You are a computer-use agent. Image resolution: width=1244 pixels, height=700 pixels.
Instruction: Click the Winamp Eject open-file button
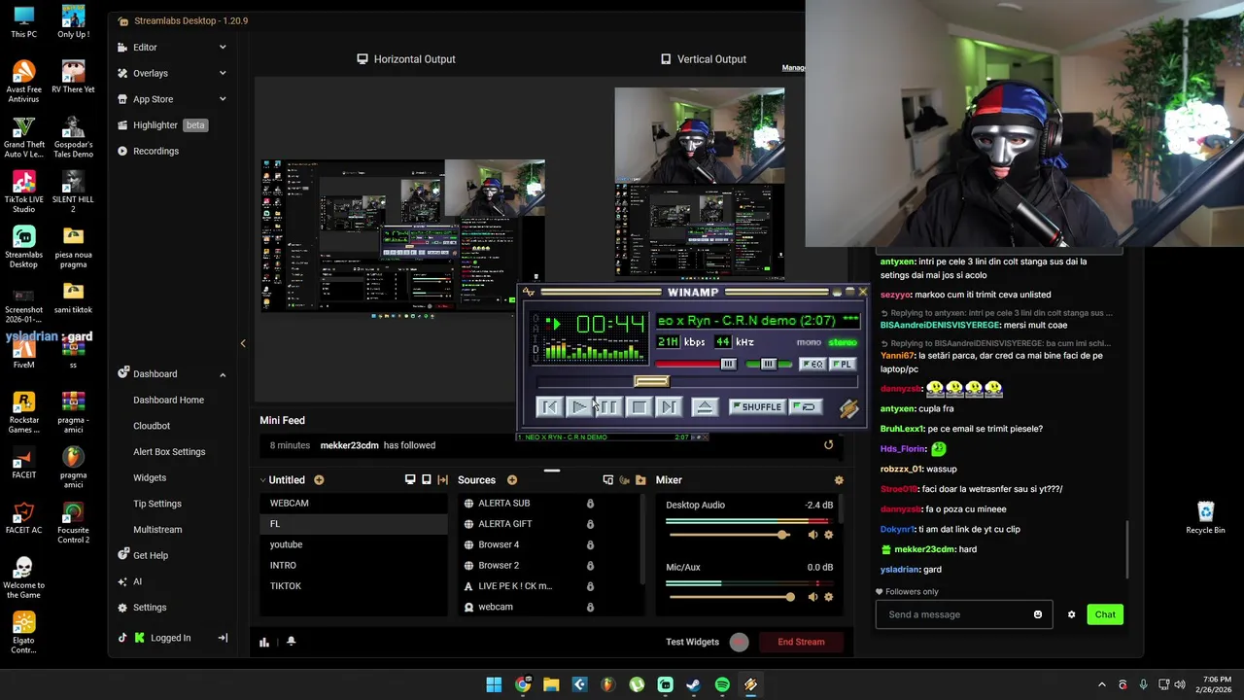click(706, 407)
